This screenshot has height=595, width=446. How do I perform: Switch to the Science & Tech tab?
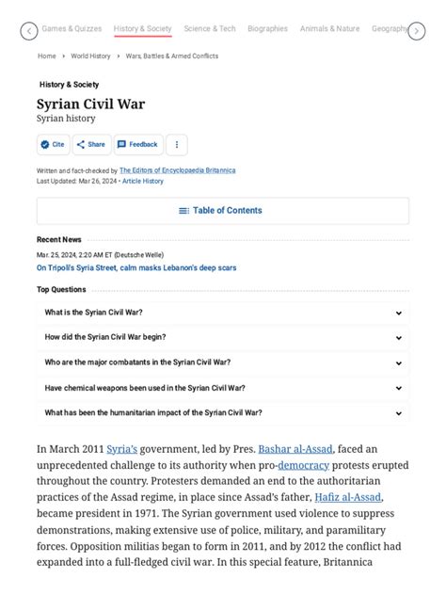pos(210,29)
